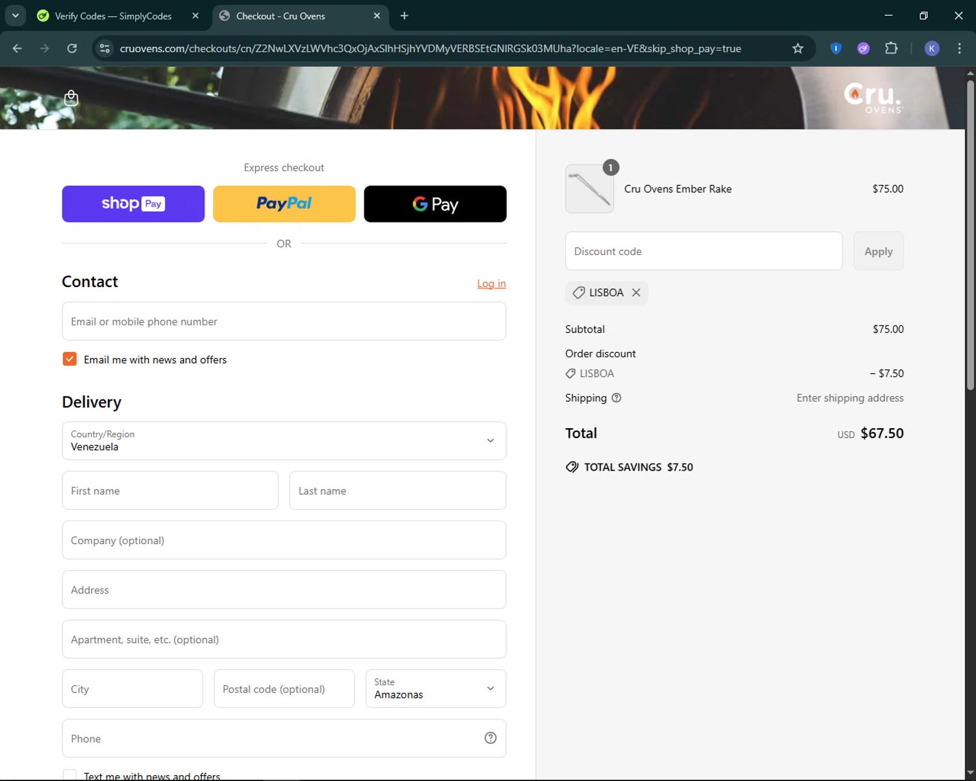Click the Postal code (optional) field
The image size is (976, 781).
[284, 689]
